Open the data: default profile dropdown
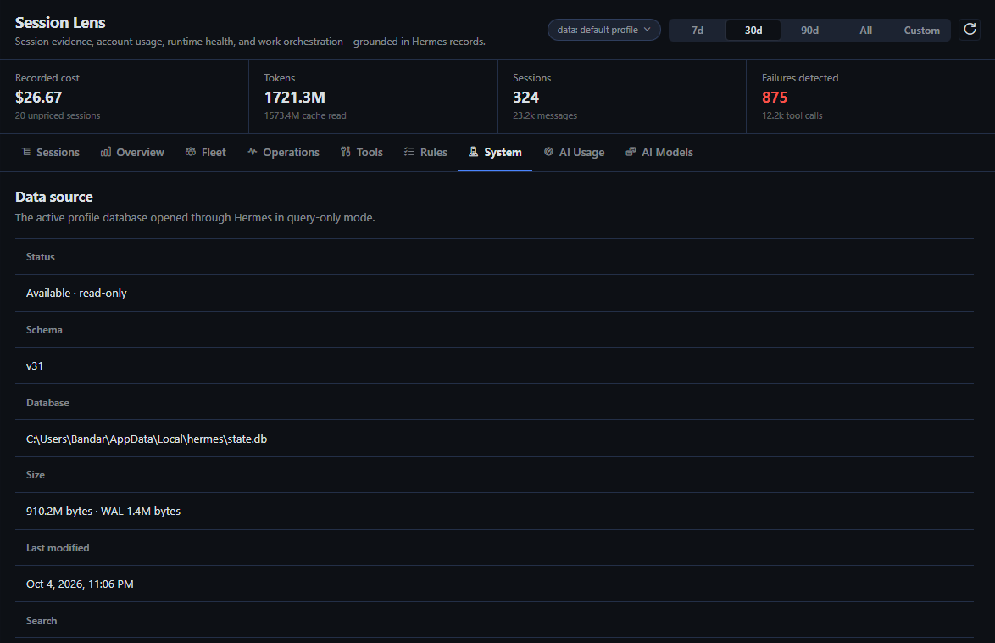This screenshot has width=995, height=643. (x=603, y=30)
